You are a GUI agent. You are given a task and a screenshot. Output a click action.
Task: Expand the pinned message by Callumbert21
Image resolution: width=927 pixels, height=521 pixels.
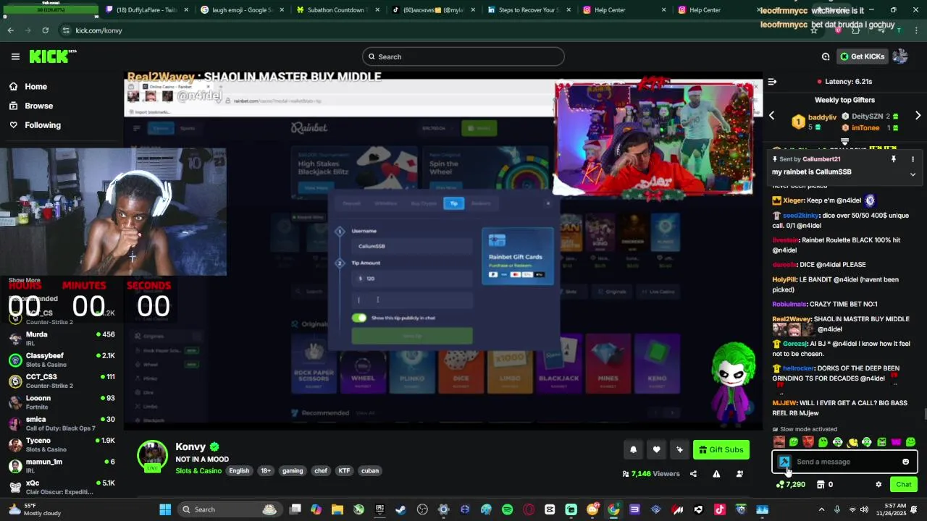point(913,174)
